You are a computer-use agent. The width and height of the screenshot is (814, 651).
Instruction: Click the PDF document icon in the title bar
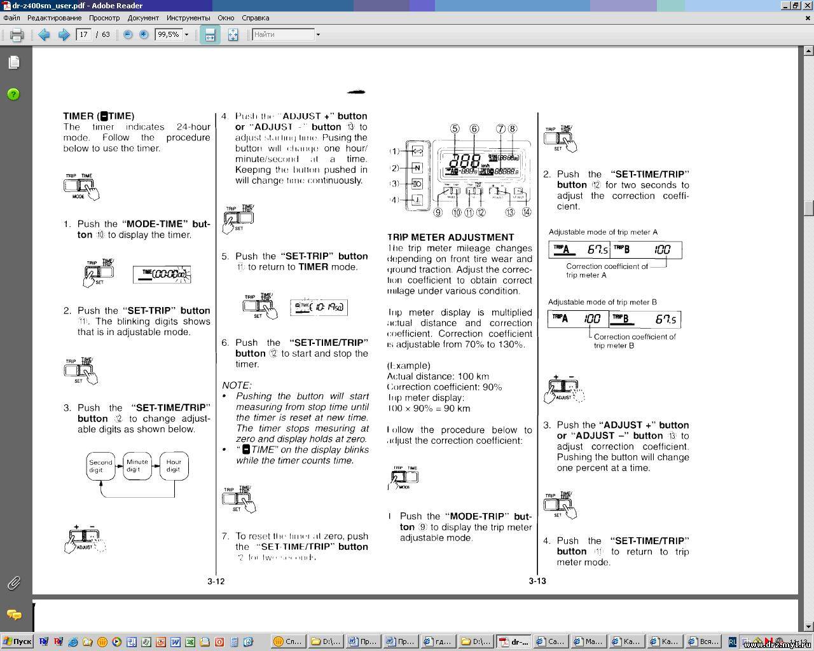pyautogui.click(x=6, y=6)
